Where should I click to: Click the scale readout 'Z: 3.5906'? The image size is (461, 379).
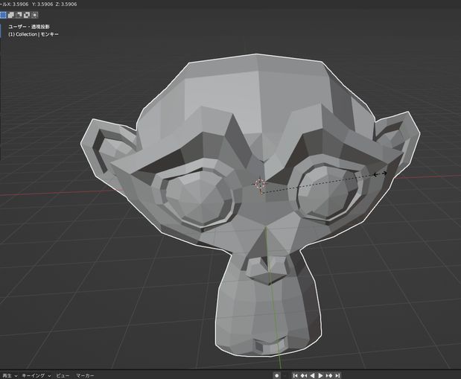pos(66,4)
